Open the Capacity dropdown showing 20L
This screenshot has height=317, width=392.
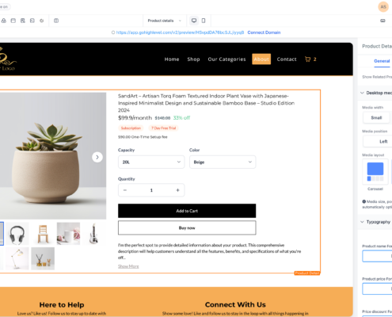151,162
